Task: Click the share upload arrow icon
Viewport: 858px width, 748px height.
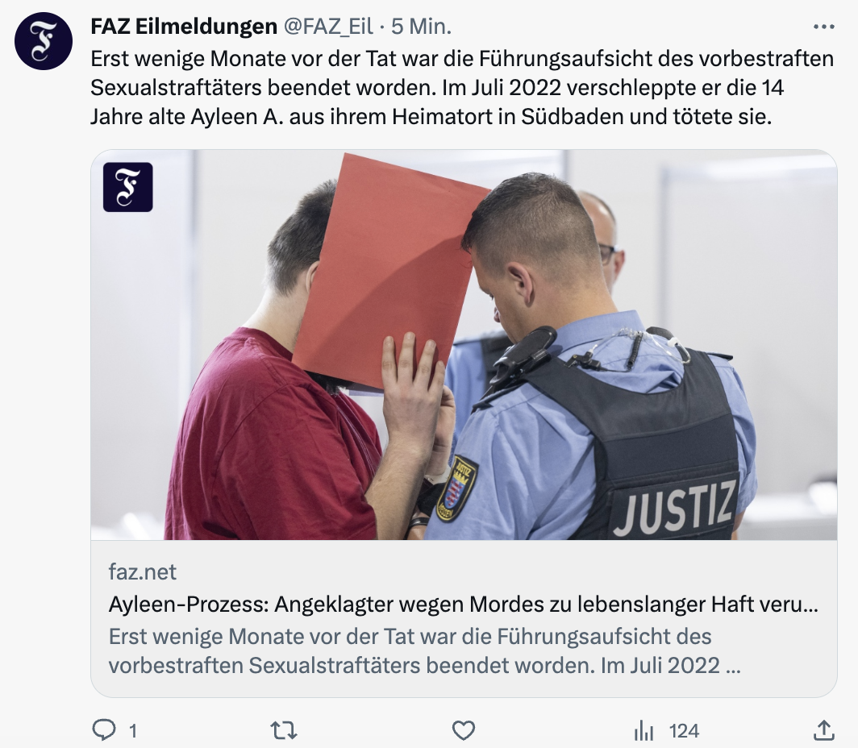Action: (823, 730)
